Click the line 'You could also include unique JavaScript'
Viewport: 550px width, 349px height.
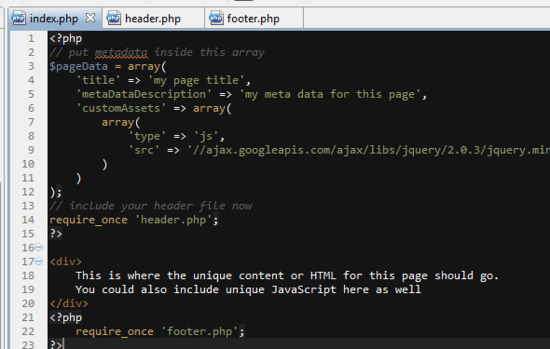(x=248, y=289)
